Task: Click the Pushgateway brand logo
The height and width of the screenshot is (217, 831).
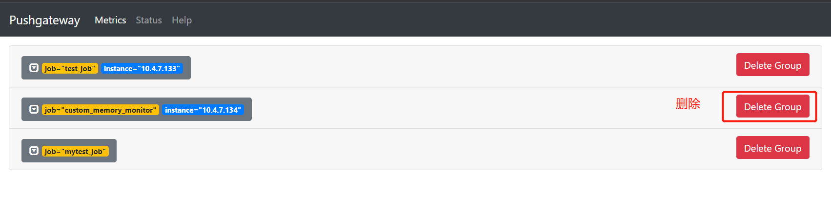Action: (44, 20)
